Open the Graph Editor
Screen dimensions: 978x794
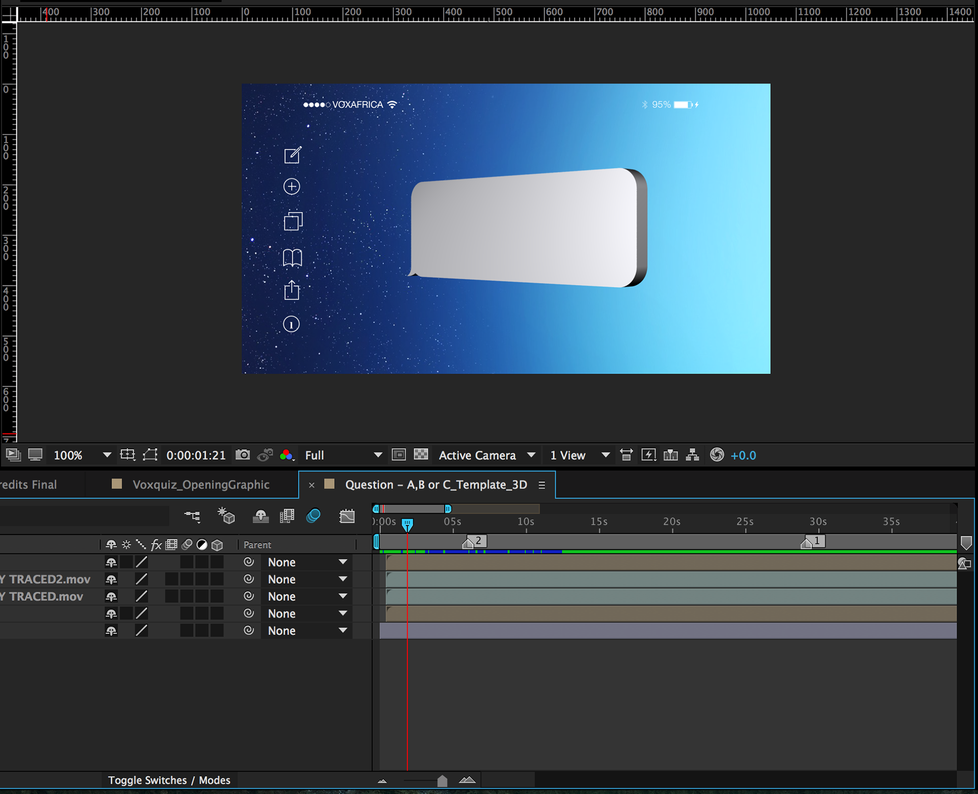pyautogui.click(x=347, y=516)
